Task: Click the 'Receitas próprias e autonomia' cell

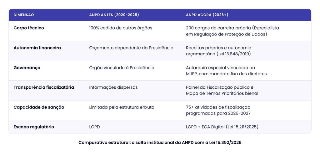Action: 218,51
